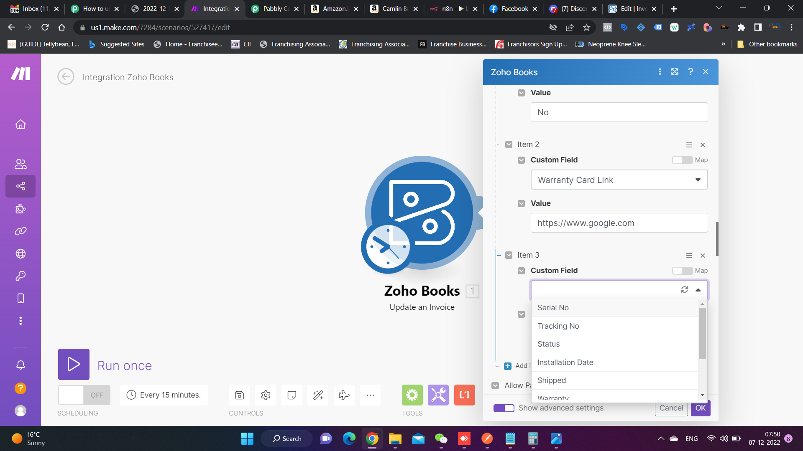This screenshot has width=803, height=451.
Task: Open Templates puzzle icon in sidebar
Action: 20,208
